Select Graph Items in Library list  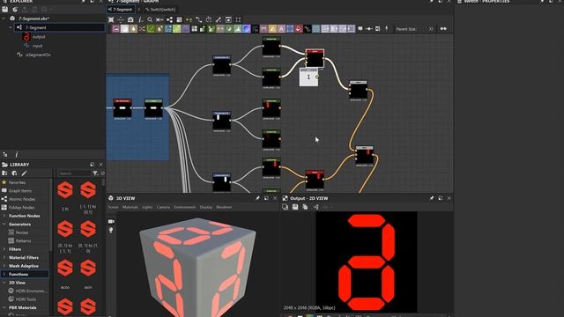pos(20,190)
